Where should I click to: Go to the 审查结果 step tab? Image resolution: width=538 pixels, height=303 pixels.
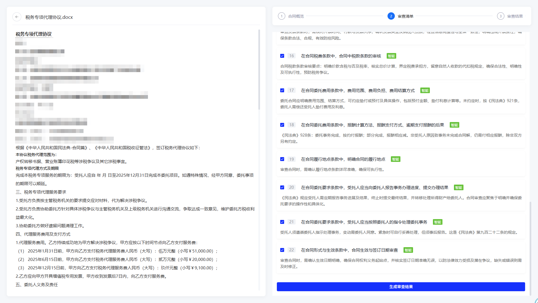[x=515, y=16]
